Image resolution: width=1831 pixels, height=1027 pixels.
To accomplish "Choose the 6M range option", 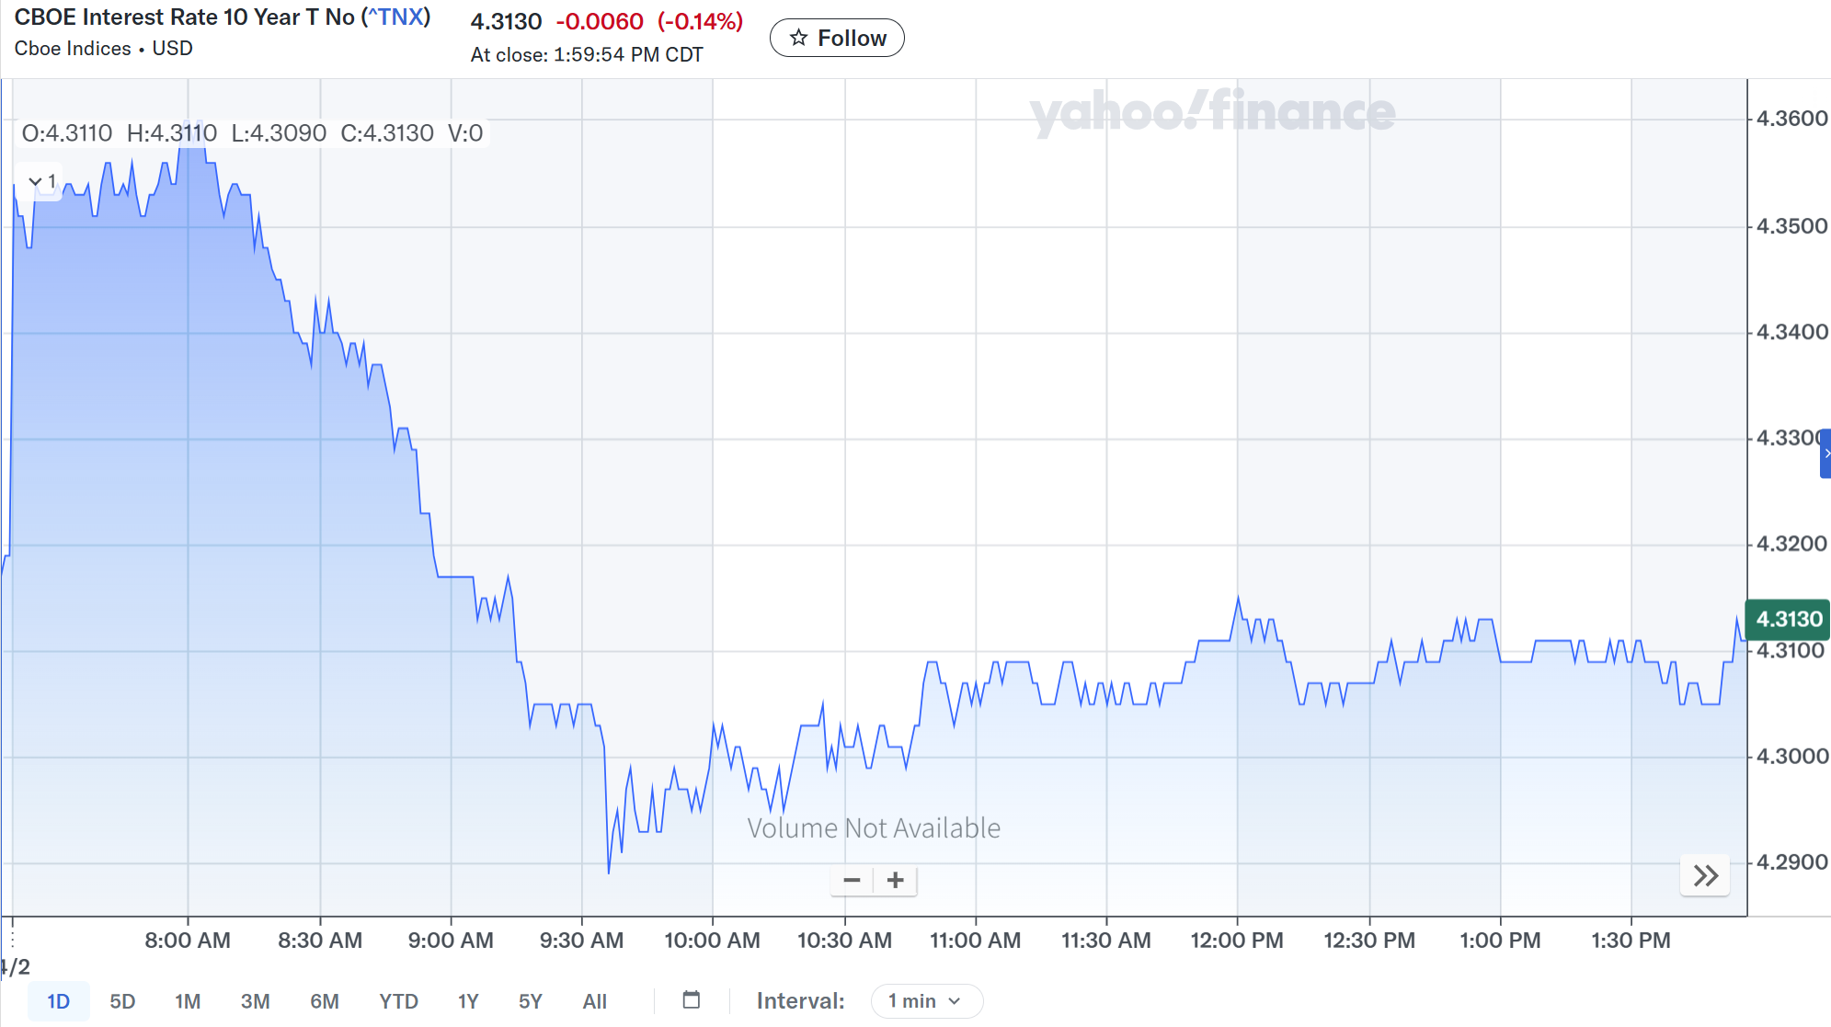I will tap(324, 1000).
